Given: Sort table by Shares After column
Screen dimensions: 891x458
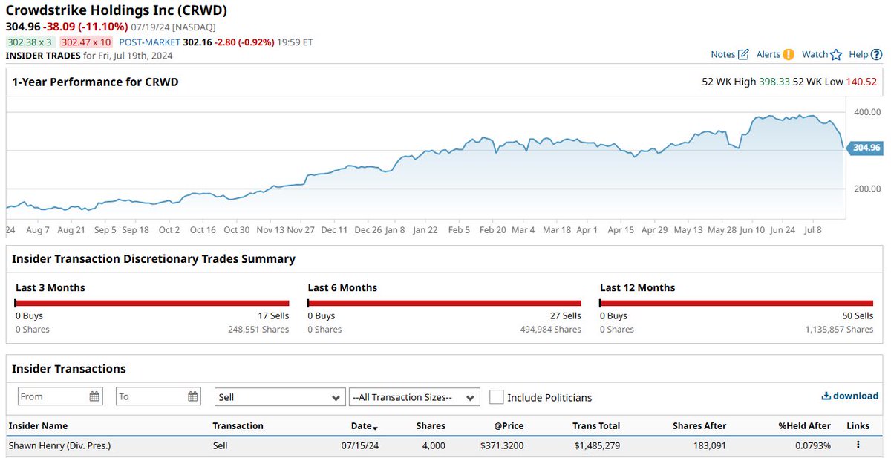Looking at the screenshot, I should (x=699, y=426).
